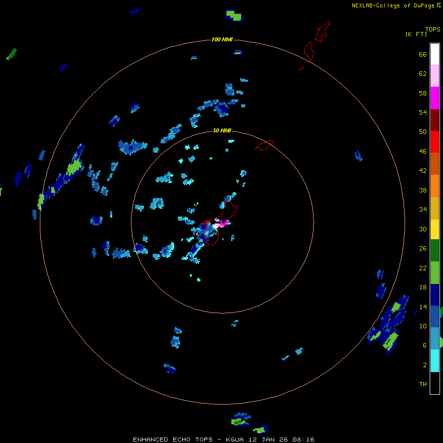Screen dimensions: 443x443
Task: Click the NEXLAB-College of DuPage label
Action: click(393, 5)
